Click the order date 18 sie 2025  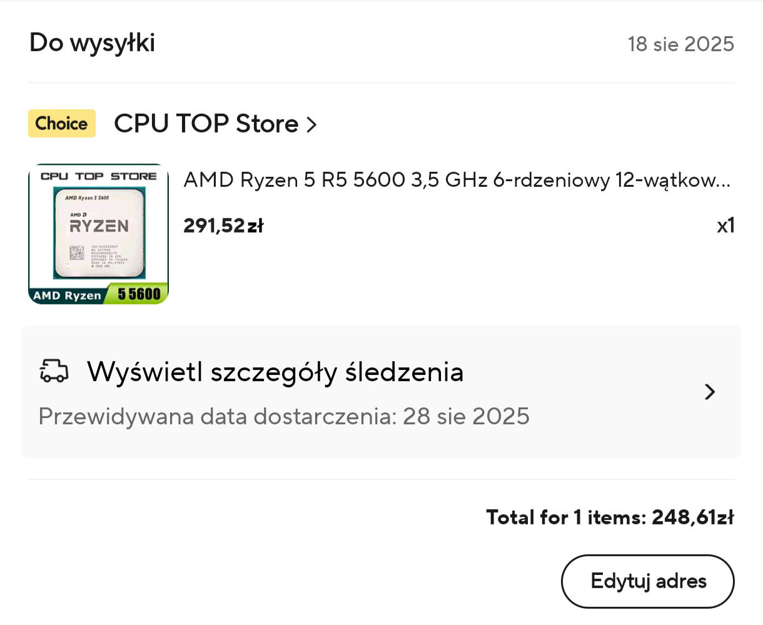(680, 44)
